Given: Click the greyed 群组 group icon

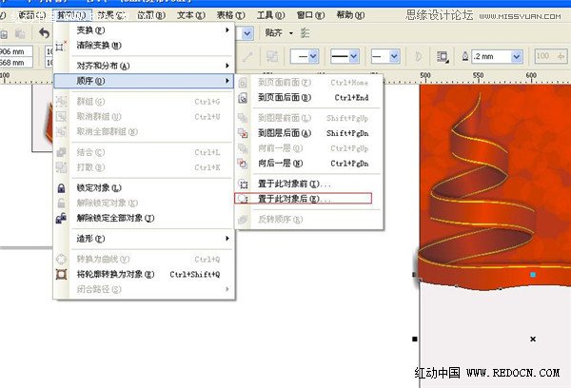Looking at the screenshot, I should pos(61,102).
